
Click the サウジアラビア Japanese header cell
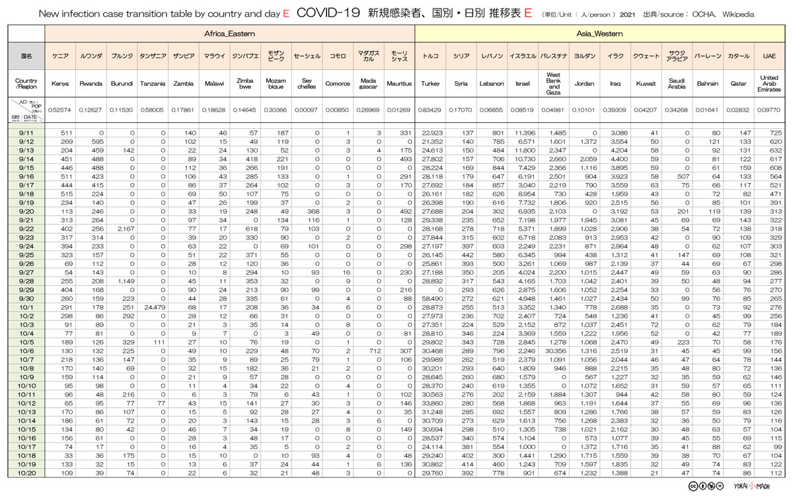tap(677, 57)
